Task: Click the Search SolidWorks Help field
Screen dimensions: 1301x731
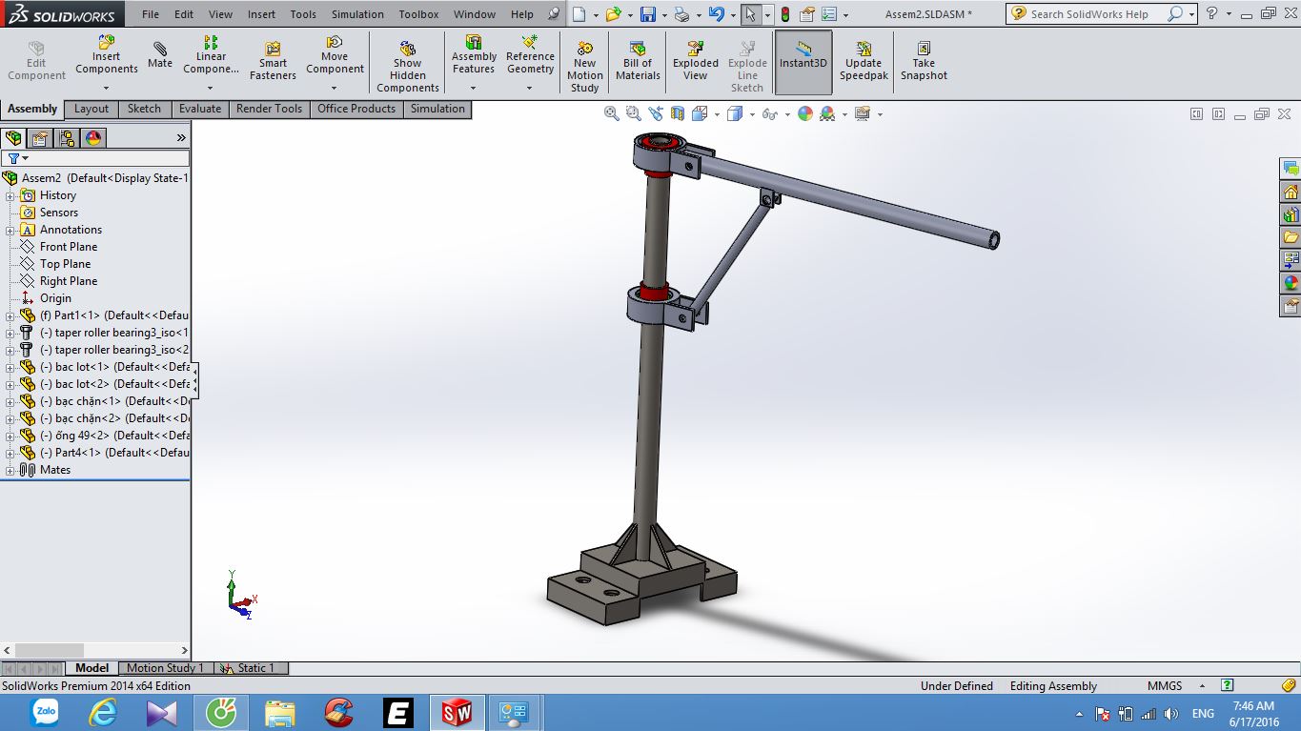Action: pyautogui.click(x=1089, y=14)
